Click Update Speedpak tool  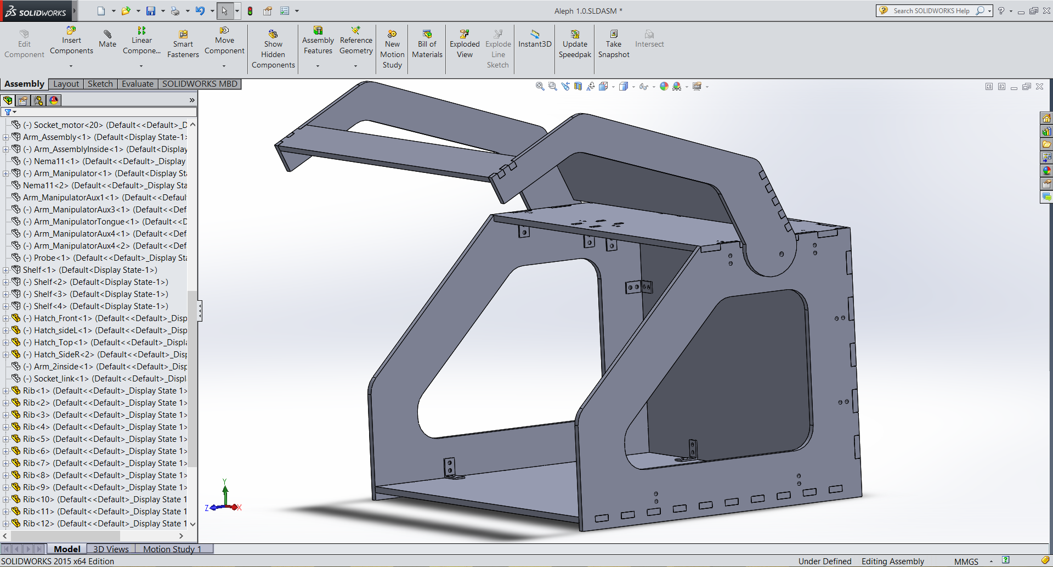click(x=575, y=44)
